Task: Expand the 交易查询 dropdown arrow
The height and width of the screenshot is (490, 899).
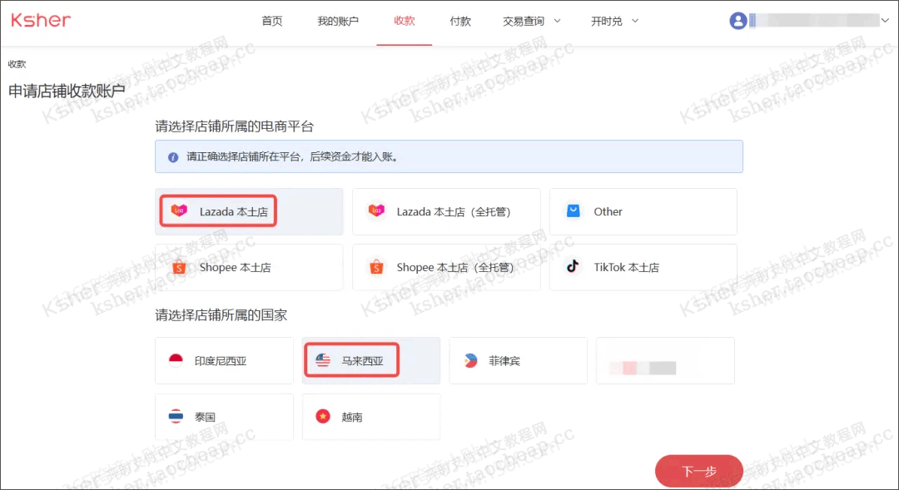Action: pos(557,21)
